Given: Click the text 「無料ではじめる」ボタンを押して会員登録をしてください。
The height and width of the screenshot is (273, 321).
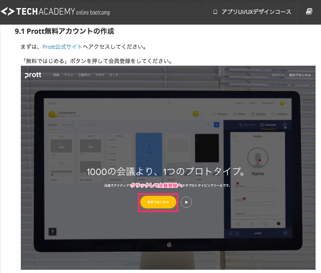Looking at the screenshot, I should point(97,61).
